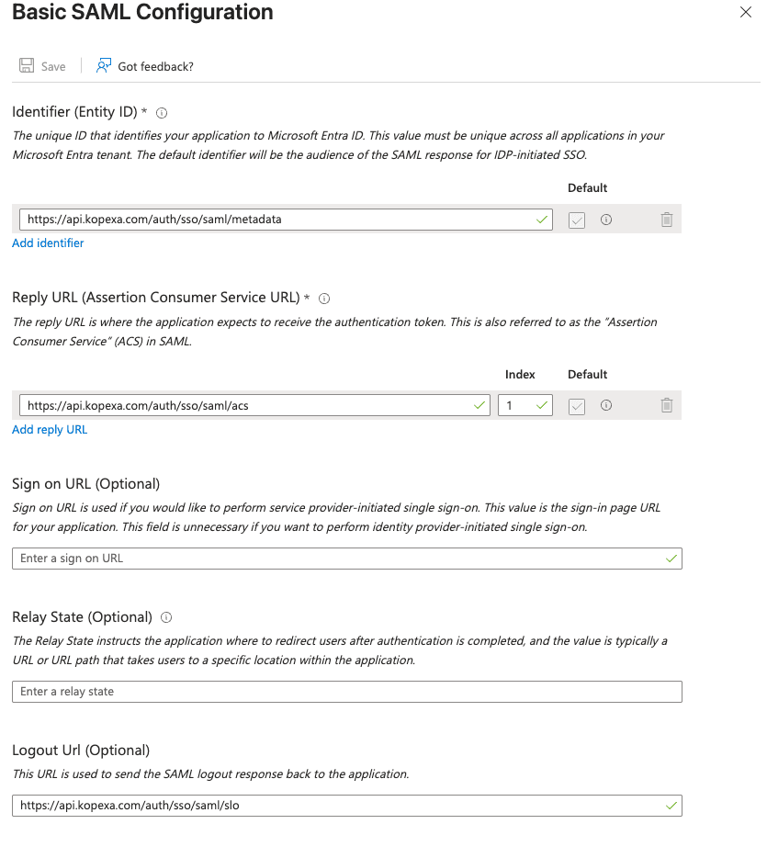Add another identifier
767x858 pixels.
pos(48,243)
